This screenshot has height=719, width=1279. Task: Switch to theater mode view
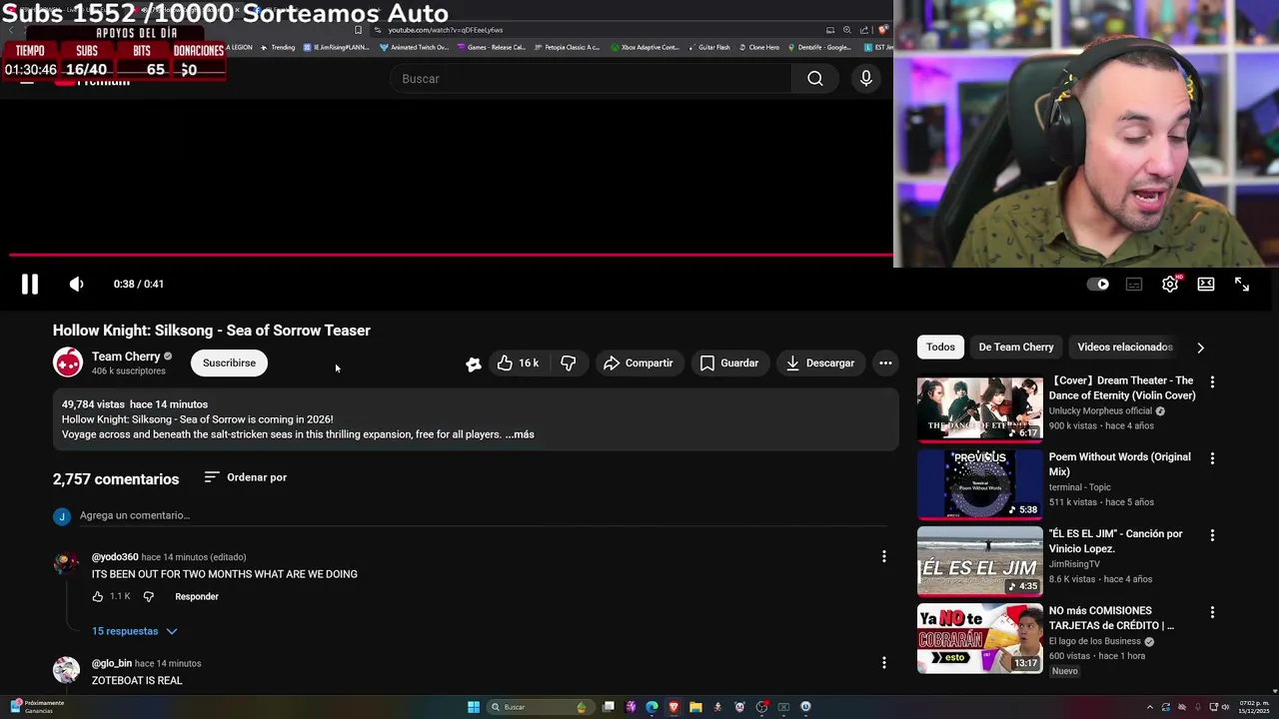[1206, 285]
